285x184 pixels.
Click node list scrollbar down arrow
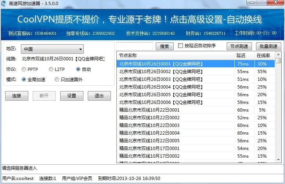click(278, 160)
